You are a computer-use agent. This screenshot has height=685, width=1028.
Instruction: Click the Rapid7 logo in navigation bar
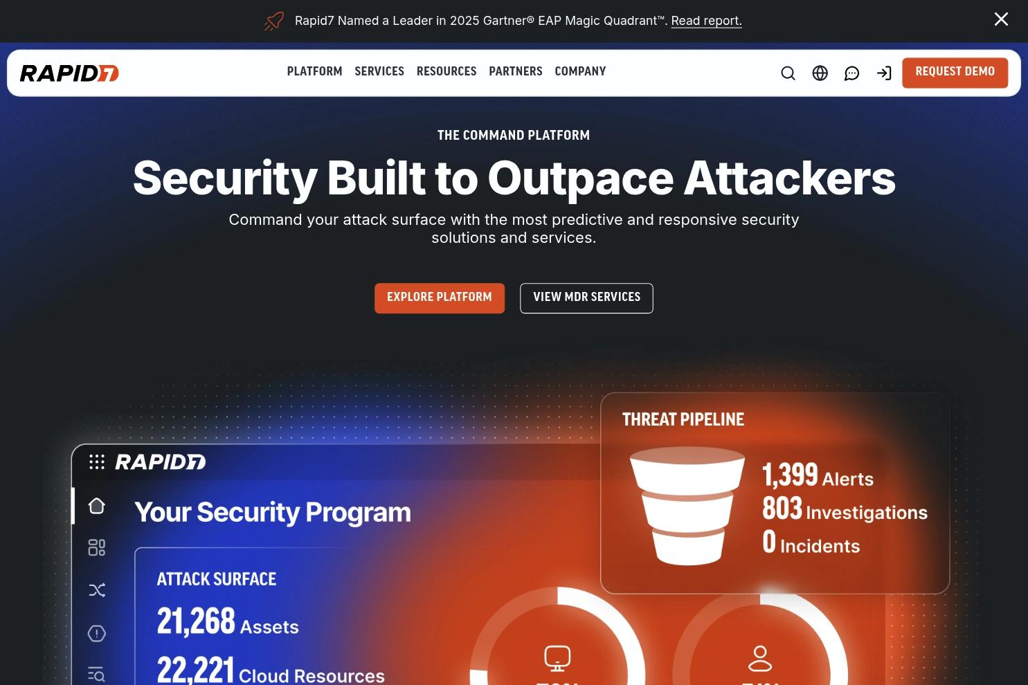(69, 73)
